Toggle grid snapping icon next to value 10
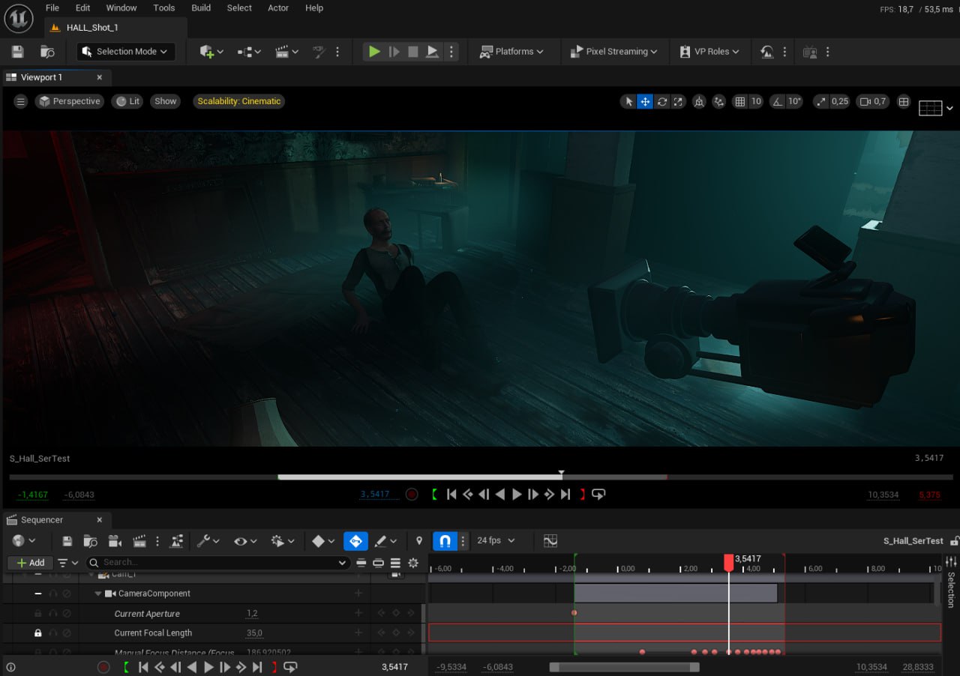The image size is (960, 676). [x=740, y=101]
